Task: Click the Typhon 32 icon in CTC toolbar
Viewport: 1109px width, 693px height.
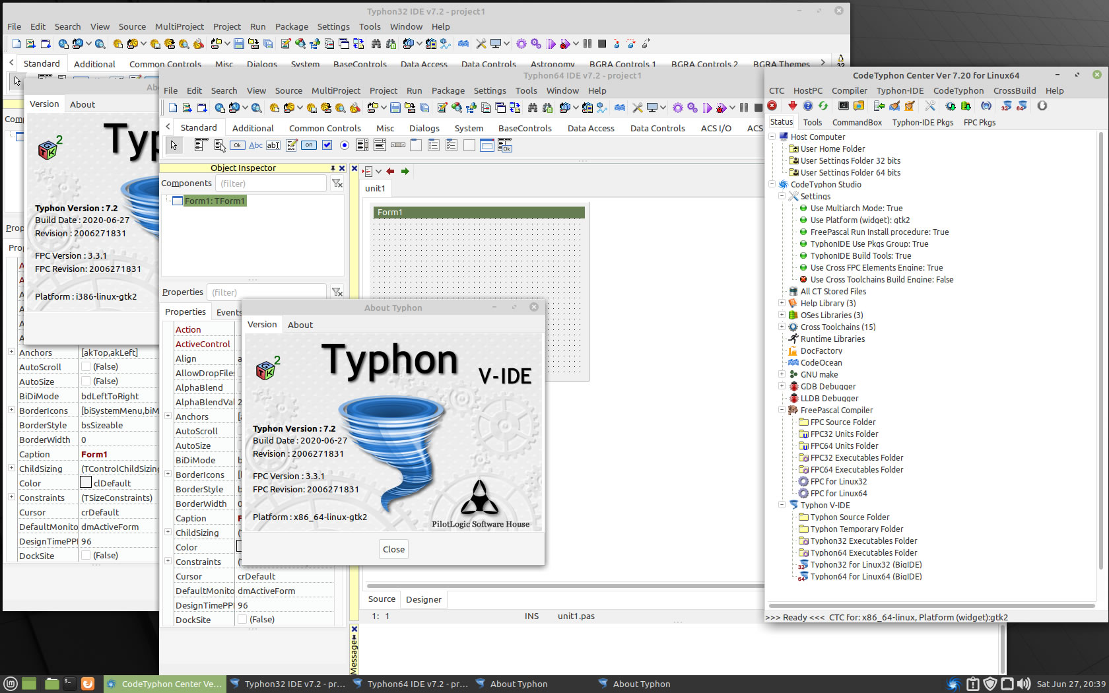Action: [1007, 106]
